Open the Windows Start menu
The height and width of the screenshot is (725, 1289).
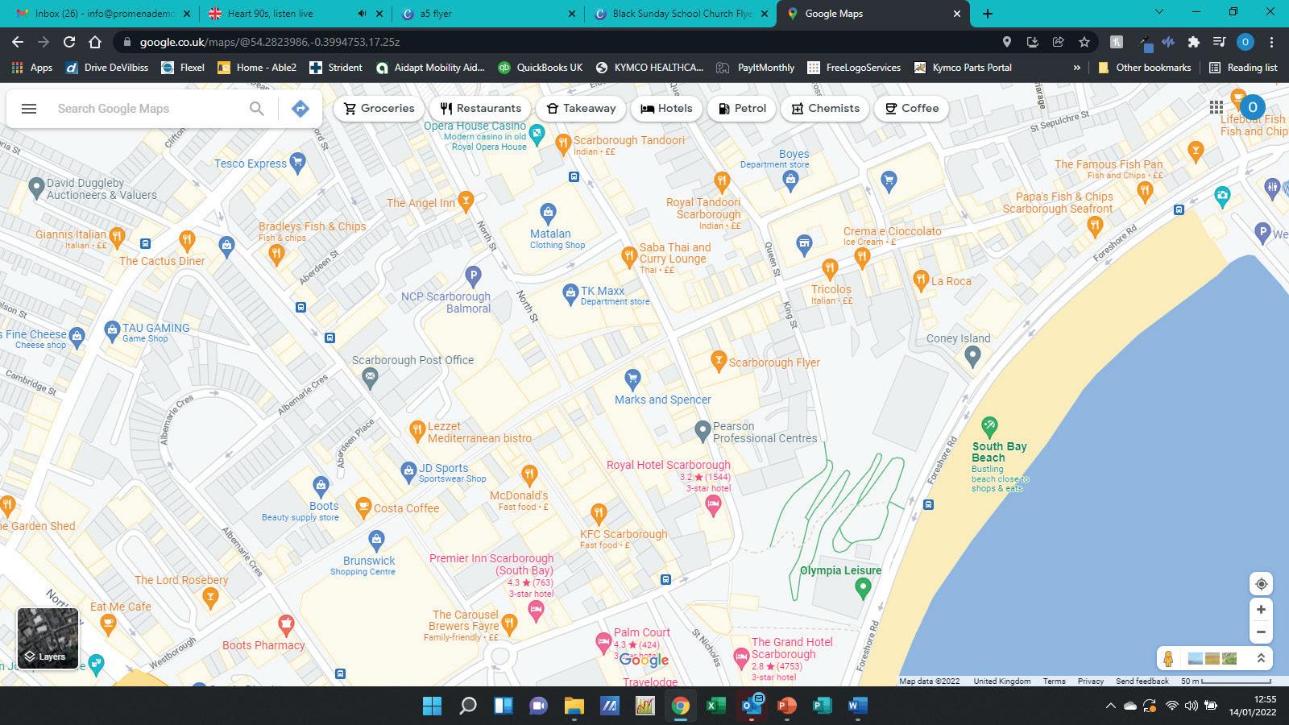[432, 706]
